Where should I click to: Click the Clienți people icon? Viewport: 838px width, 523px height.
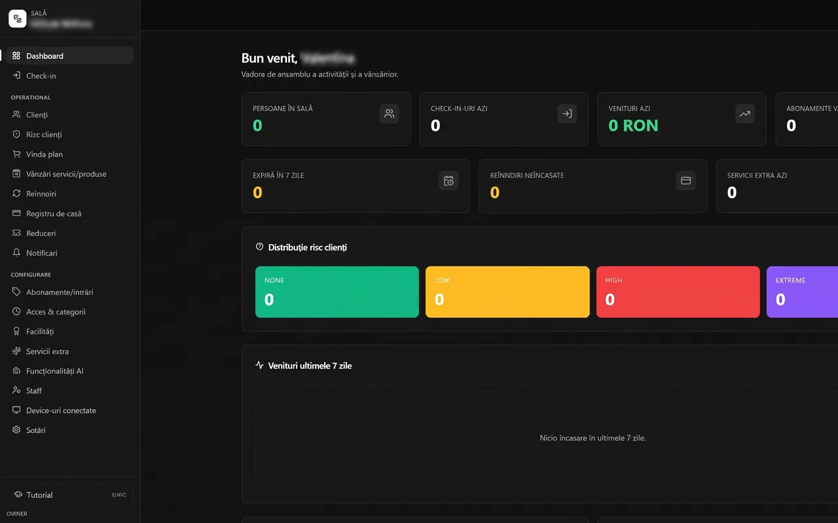pos(16,115)
